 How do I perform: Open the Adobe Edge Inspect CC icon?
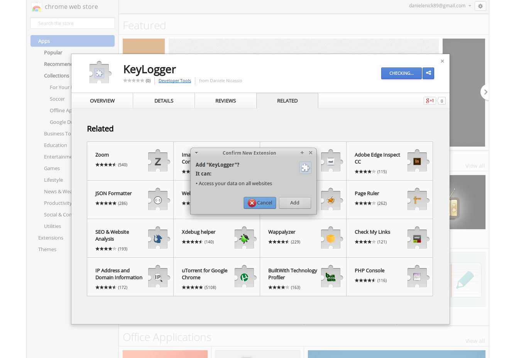tap(418, 161)
